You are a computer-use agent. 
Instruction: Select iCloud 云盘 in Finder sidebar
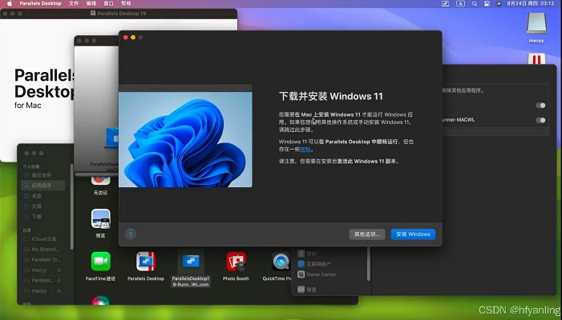(x=43, y=238)
